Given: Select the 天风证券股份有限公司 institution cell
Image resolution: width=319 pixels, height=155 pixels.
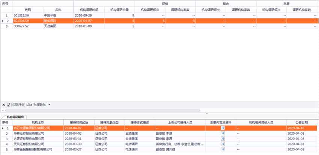Looking at the screenshot, I should click(x=38, y=144).
